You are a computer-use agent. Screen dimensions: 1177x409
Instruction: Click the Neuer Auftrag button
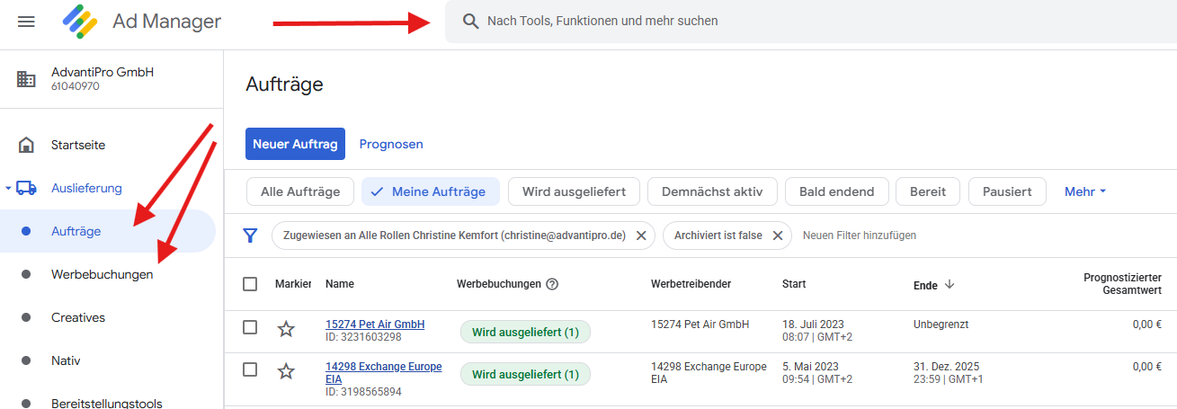click(295, 144)
